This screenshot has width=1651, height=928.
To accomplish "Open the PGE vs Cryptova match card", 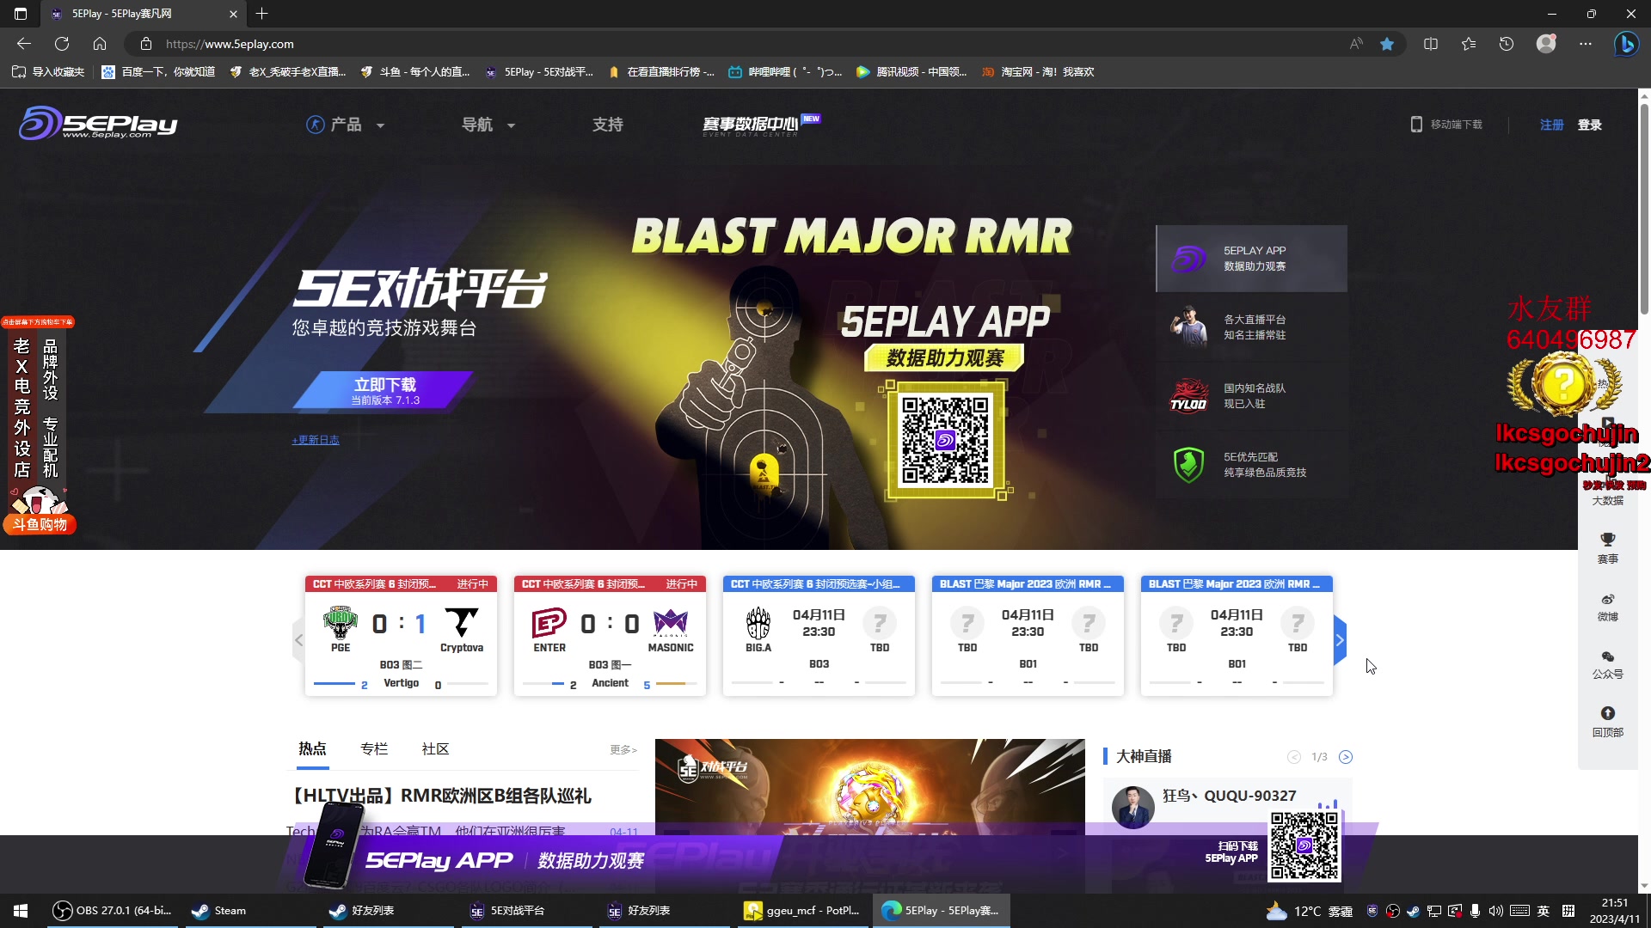I will pos(401,636).
